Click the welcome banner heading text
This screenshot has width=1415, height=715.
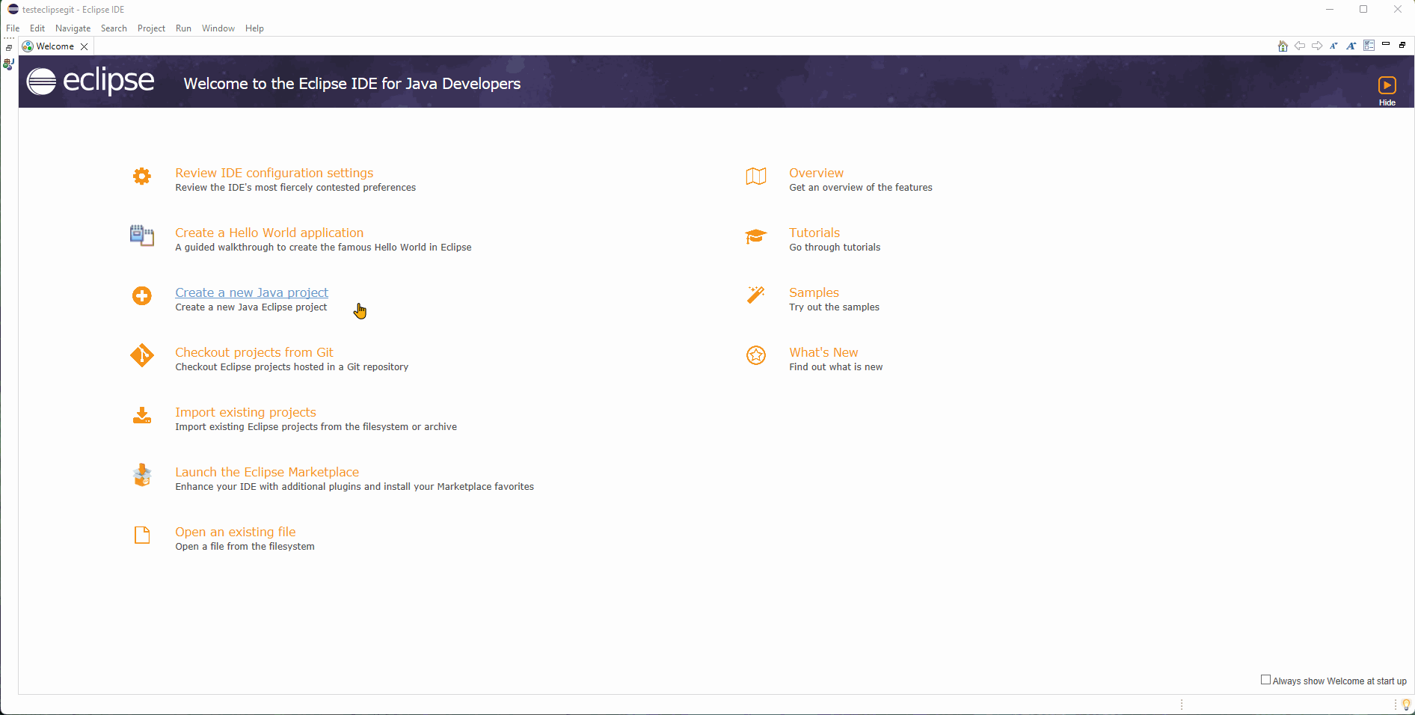pos(352,84)
